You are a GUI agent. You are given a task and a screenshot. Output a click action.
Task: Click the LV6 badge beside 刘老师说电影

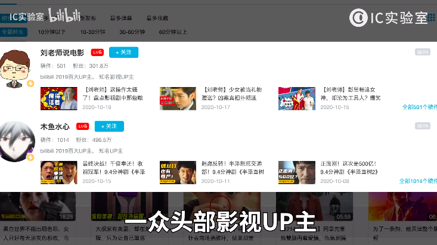click(97, 52)
